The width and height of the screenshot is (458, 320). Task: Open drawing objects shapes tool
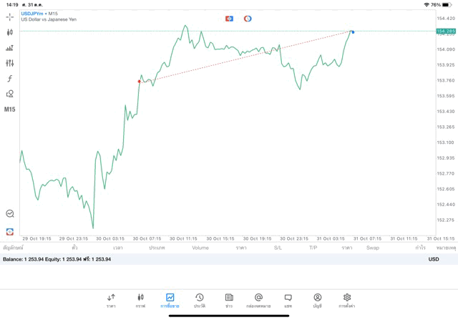(x=10, y=94)
